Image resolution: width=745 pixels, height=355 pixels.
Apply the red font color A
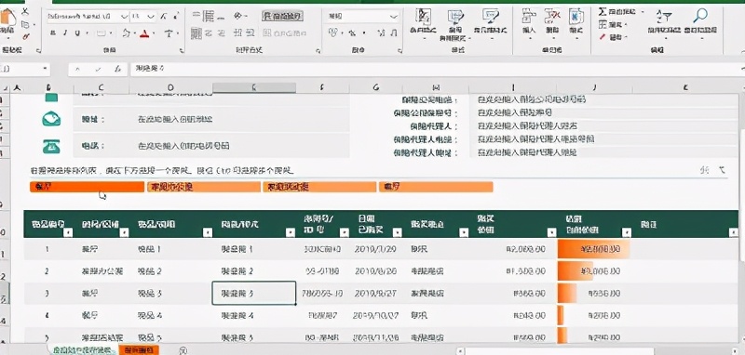tap(144, 33)
